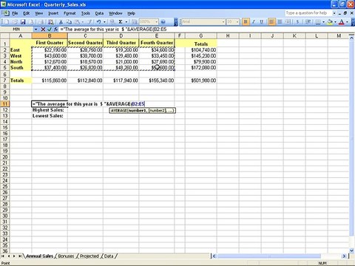Open the File menu

tap(15, 13)
